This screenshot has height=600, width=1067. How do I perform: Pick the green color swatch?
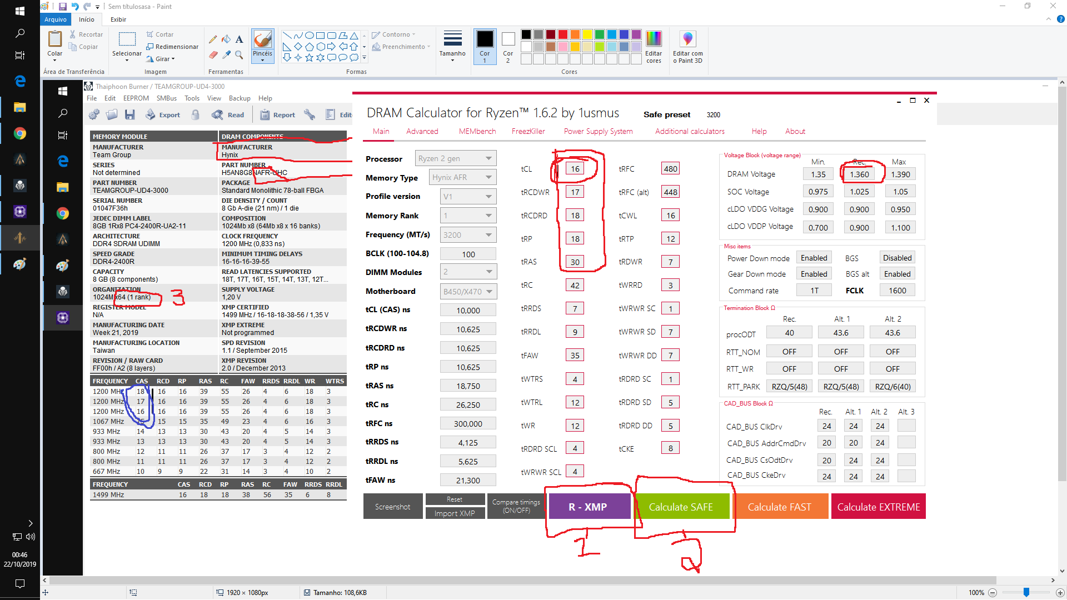pyautogui.click(x=599, y=34)
